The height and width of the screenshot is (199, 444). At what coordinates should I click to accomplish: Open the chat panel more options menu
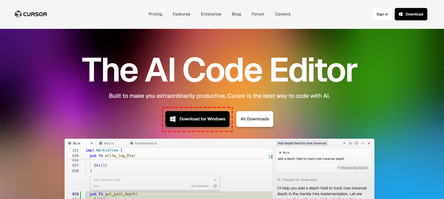pos(363,143)
